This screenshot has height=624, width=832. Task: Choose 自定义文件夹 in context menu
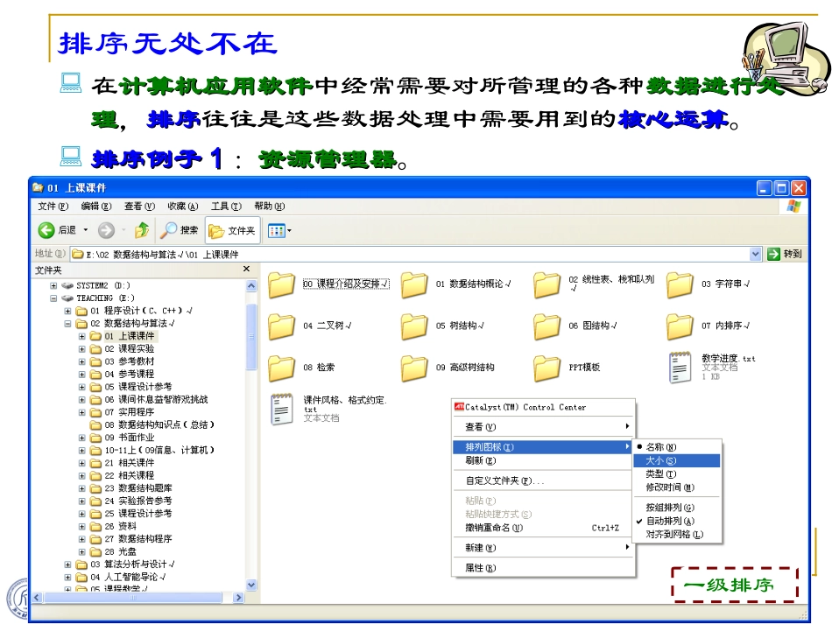click(x=543, y=480)
